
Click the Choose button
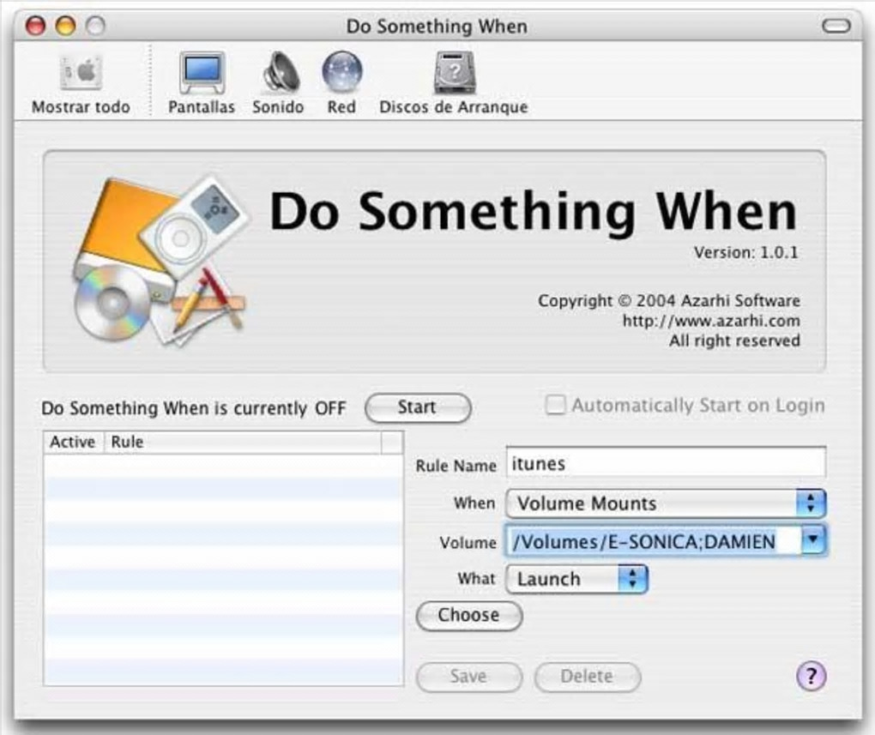pyautogui.click(x=469, y=616)
